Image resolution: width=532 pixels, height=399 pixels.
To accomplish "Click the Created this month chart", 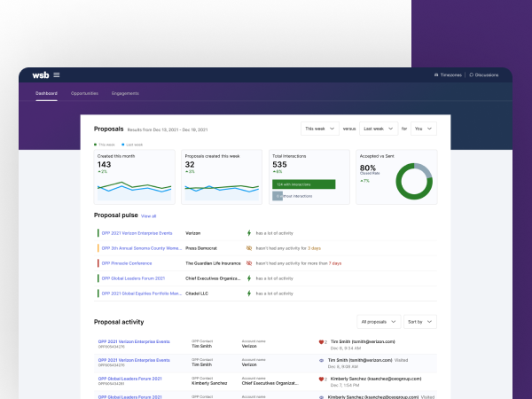I will (x=135, y=191).
